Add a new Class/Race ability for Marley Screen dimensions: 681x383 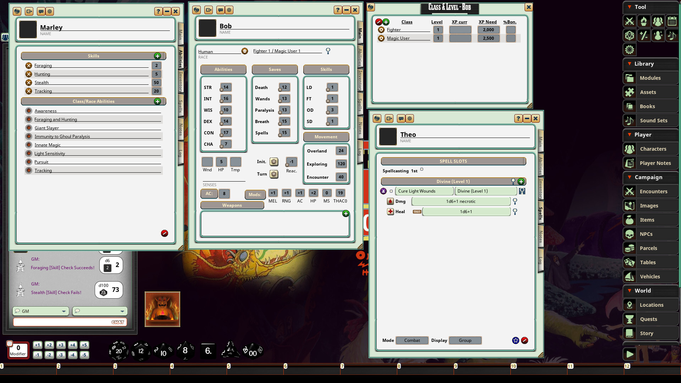157,101
